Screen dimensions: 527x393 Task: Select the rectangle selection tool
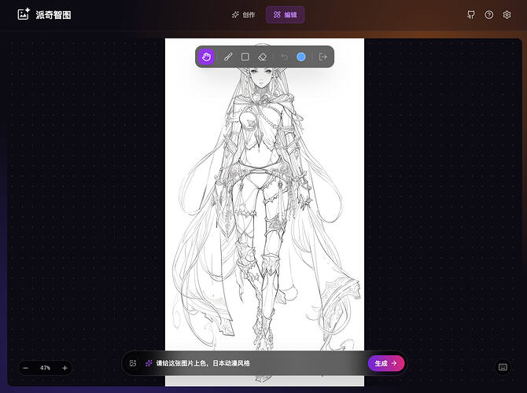click(245, 57)
